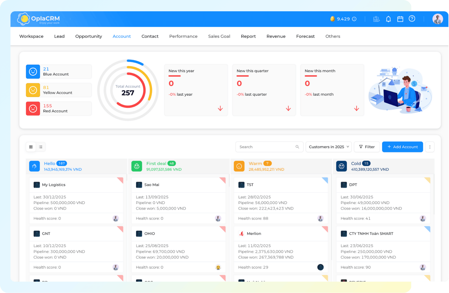449x293 pixels.
Task: Switch to the Performance tab
Action: pyautogui.click(x=183, y=36)
